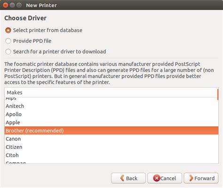Select Apollo in the makes list
Screen dimensions: 223x188
point(111,114)
